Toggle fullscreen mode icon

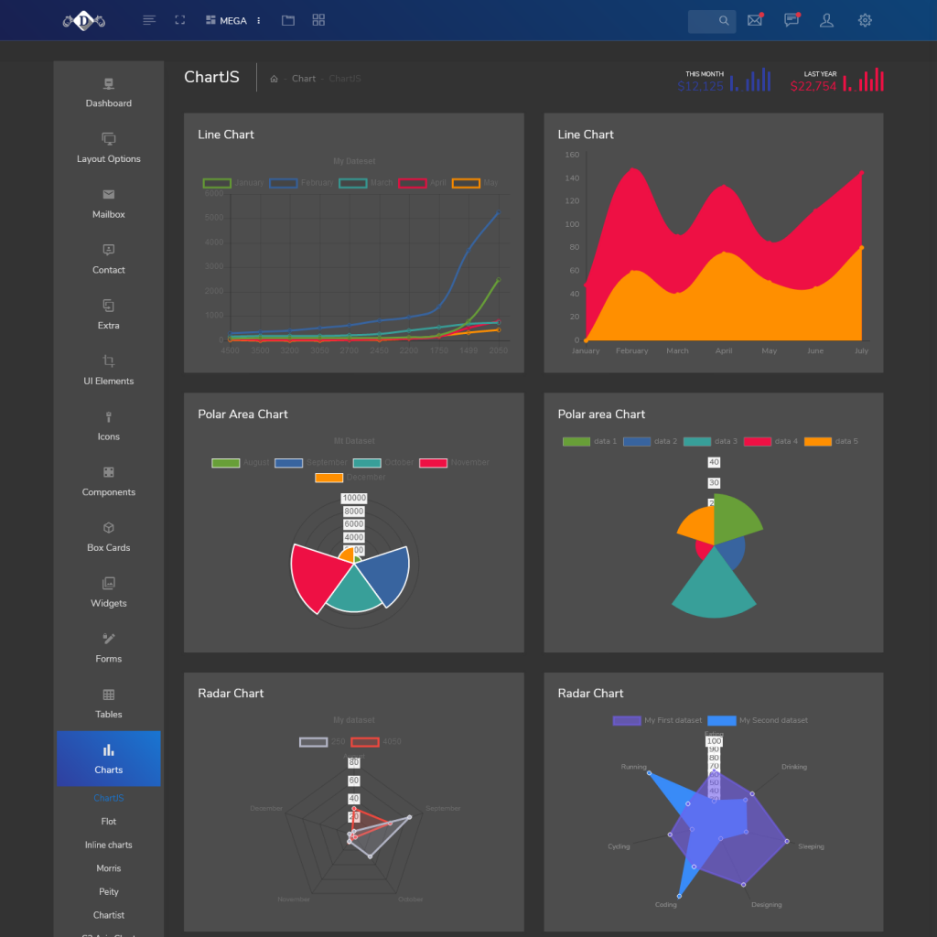[180, 20]
